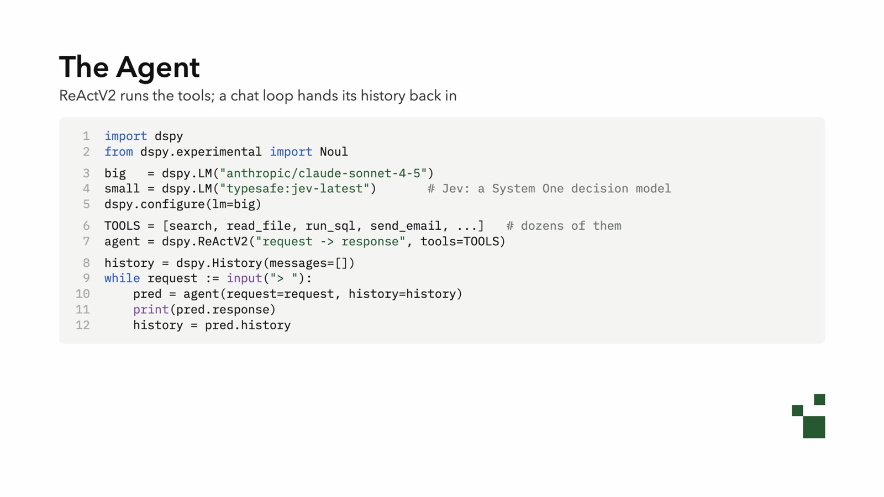The height and width of the screenshot is (497, 884).
Task: Click the "while request := input" line
Action: pyautogui.click(x=208, y=278)
